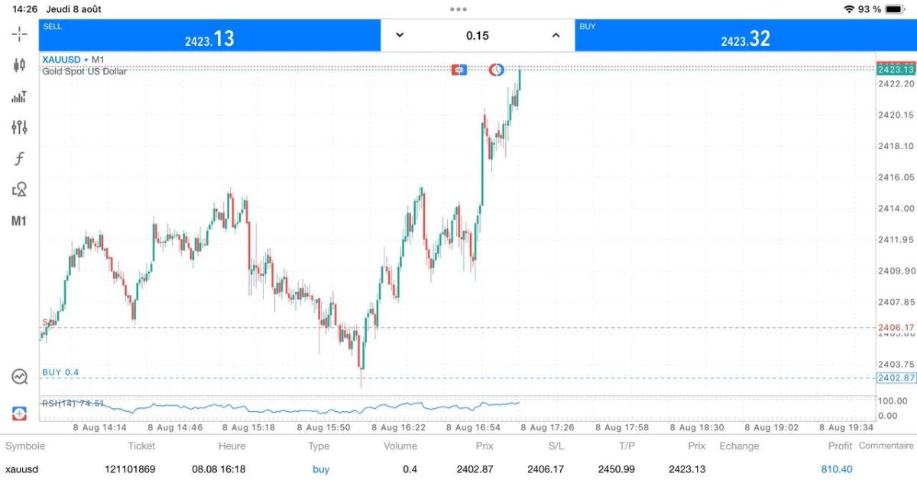917x480 pixels.
Task: Open the chart settings sliders icon
Action: tap(19, 128)
